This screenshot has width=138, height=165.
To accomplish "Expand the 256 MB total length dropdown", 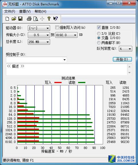I will pos(39,42).
